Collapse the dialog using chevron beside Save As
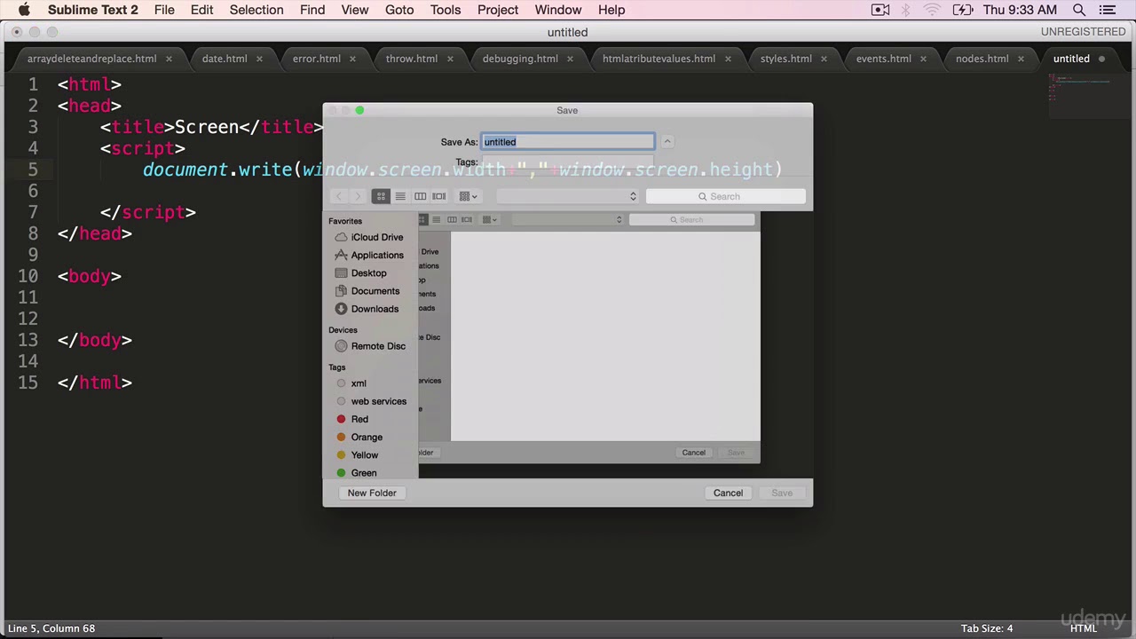1136x639 pixels. coord(667,142)
